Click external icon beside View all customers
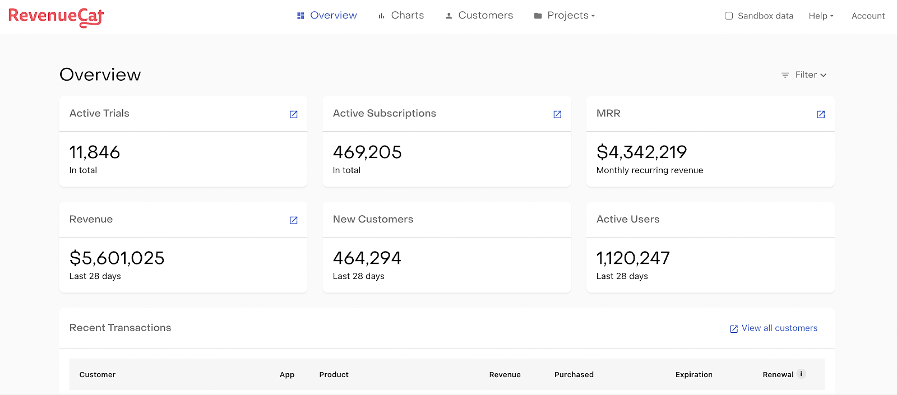This screenshot has height=395, width=897. click(x=733, y=329)
